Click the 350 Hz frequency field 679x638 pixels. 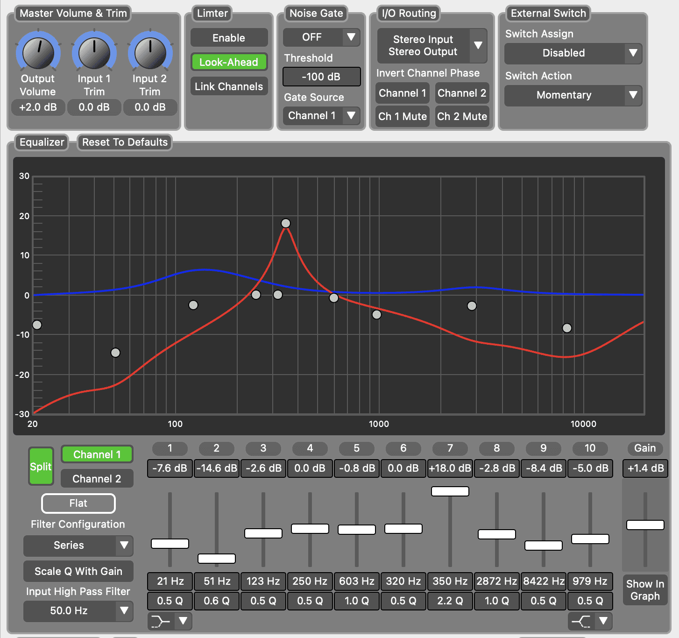450,581
